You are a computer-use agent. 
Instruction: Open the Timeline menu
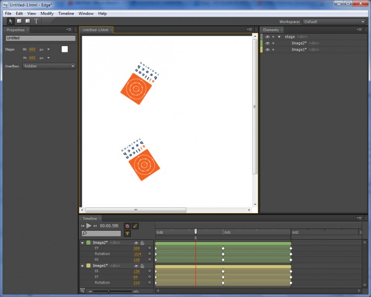click(x=66, y=13)
